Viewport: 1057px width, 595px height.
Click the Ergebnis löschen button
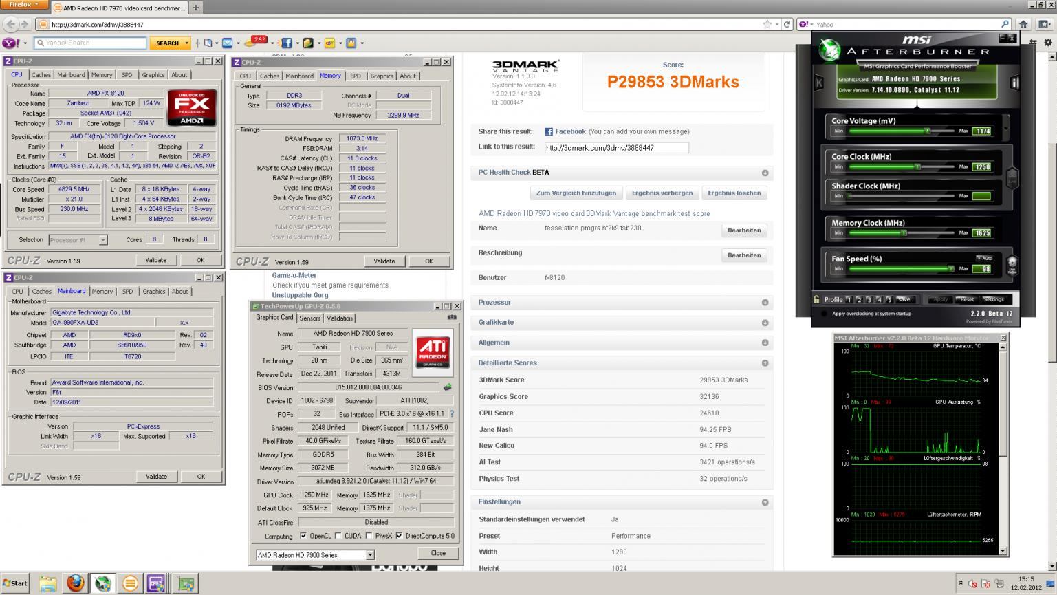tap(734, 193)
